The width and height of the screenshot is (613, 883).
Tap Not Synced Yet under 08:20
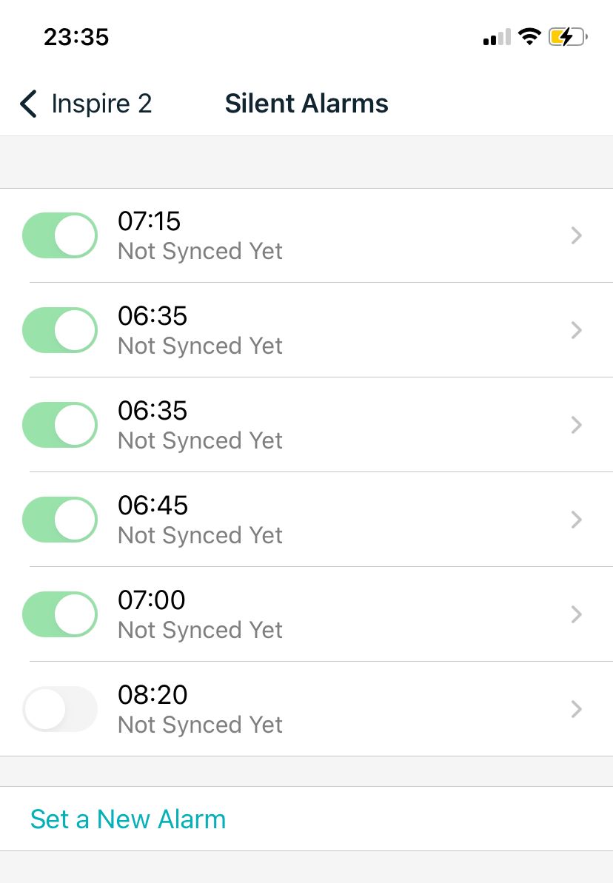pyautogui.click(x=200, y=725)
